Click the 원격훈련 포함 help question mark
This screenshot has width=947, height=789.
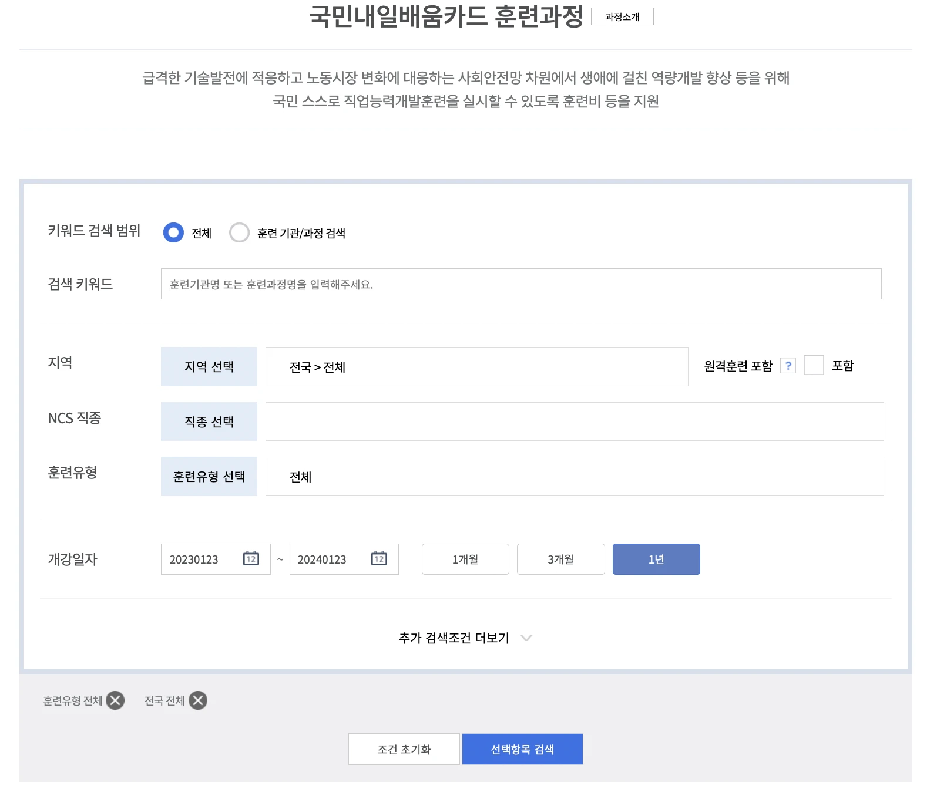(788, 366)
